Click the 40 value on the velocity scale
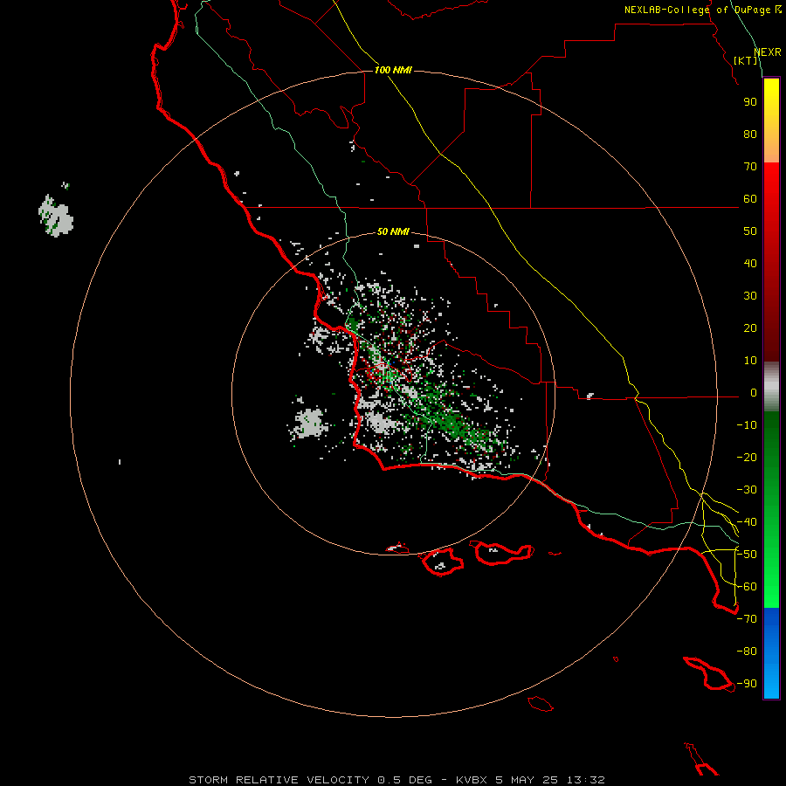 [x=750, y=264]
